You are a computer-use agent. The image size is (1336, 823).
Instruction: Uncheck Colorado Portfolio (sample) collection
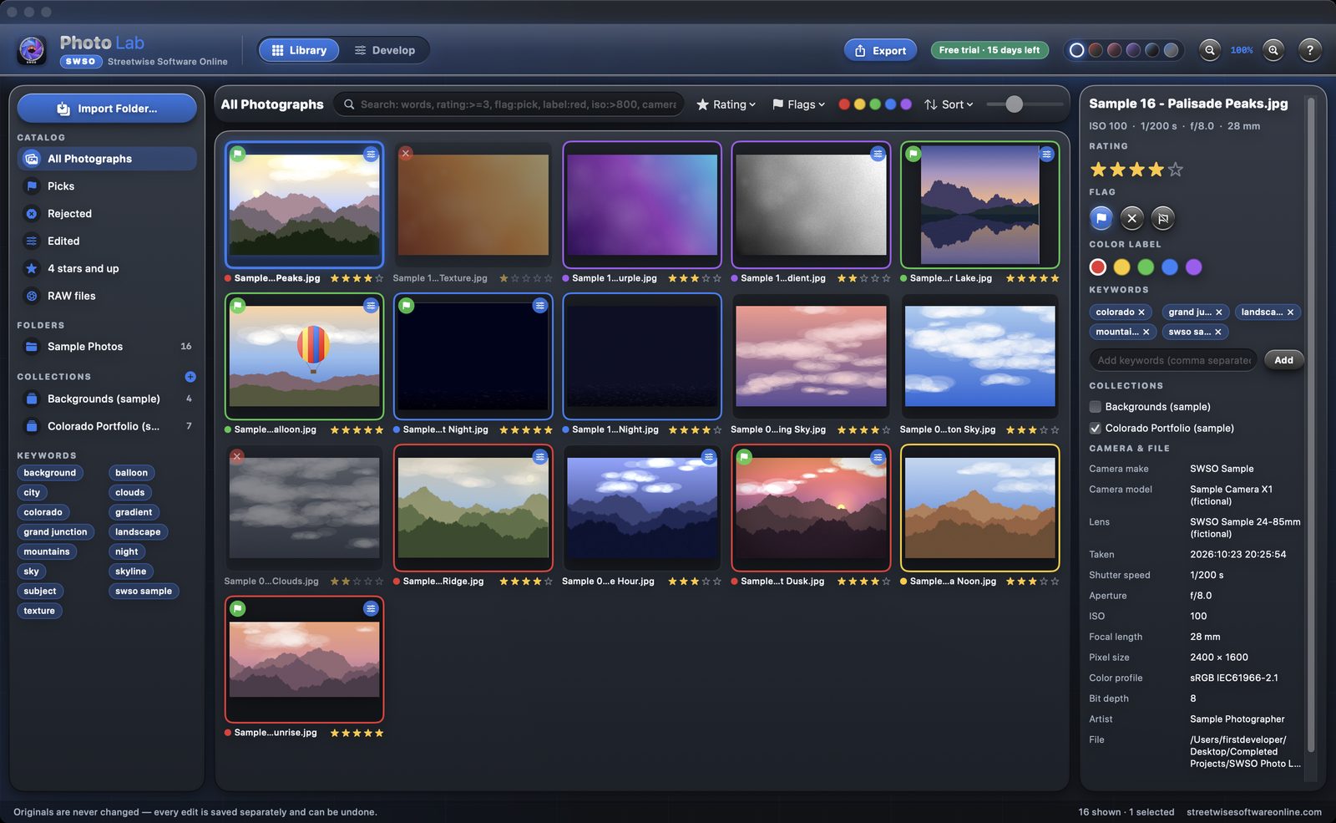click(1095, 428)
